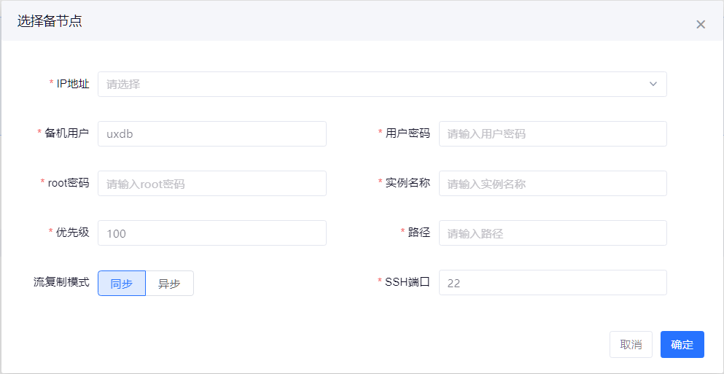Focus the 备机用户 input field
724x374 pixels.
[211, 133]
